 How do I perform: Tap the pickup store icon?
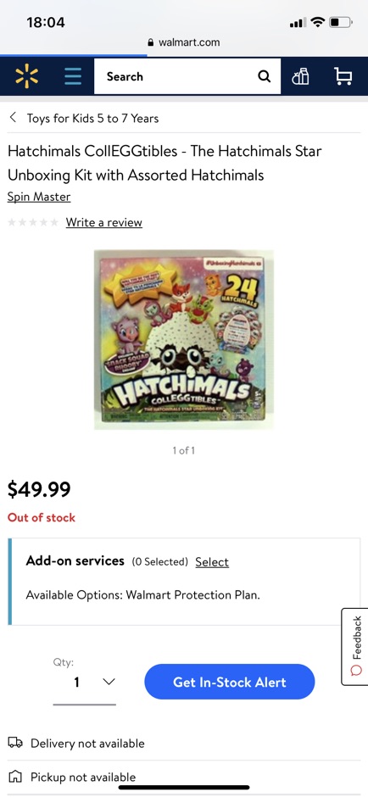pyautogui.click(x=15, y=777)
